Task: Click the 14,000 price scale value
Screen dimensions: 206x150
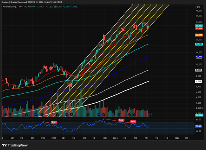Action: point(199,52)
